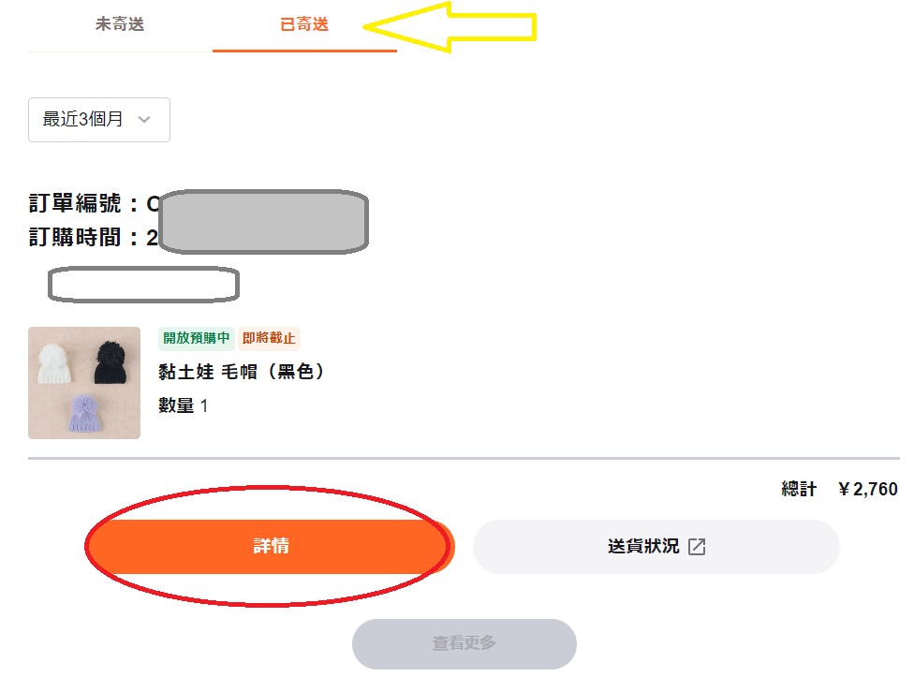Screen dimensions: 914x692
Task: Click the orange 即將截止 tag
Action: tap(269, 338)
